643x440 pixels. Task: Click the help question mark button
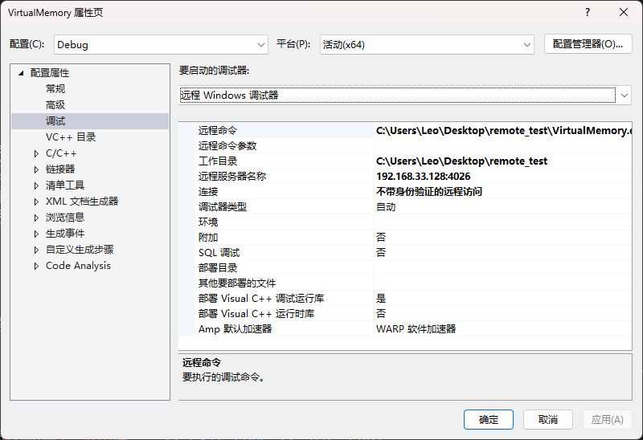coord(587,13)
